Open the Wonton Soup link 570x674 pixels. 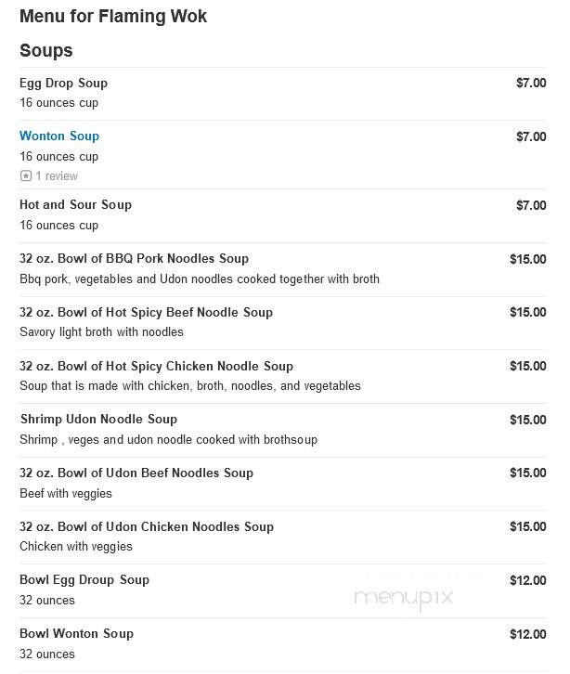59,136
